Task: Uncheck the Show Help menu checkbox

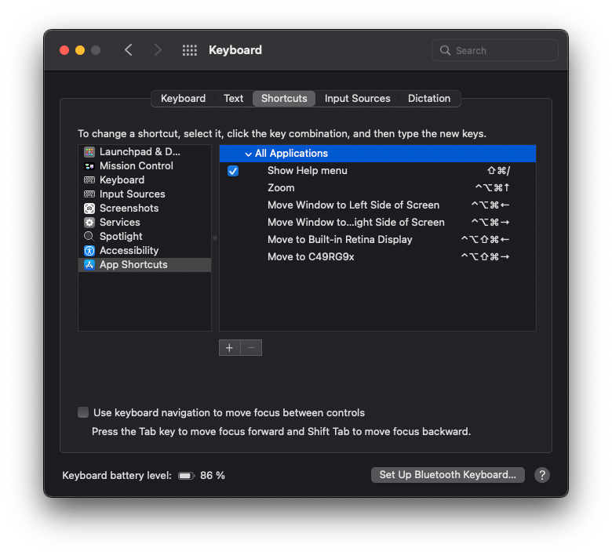Action: 233,171
